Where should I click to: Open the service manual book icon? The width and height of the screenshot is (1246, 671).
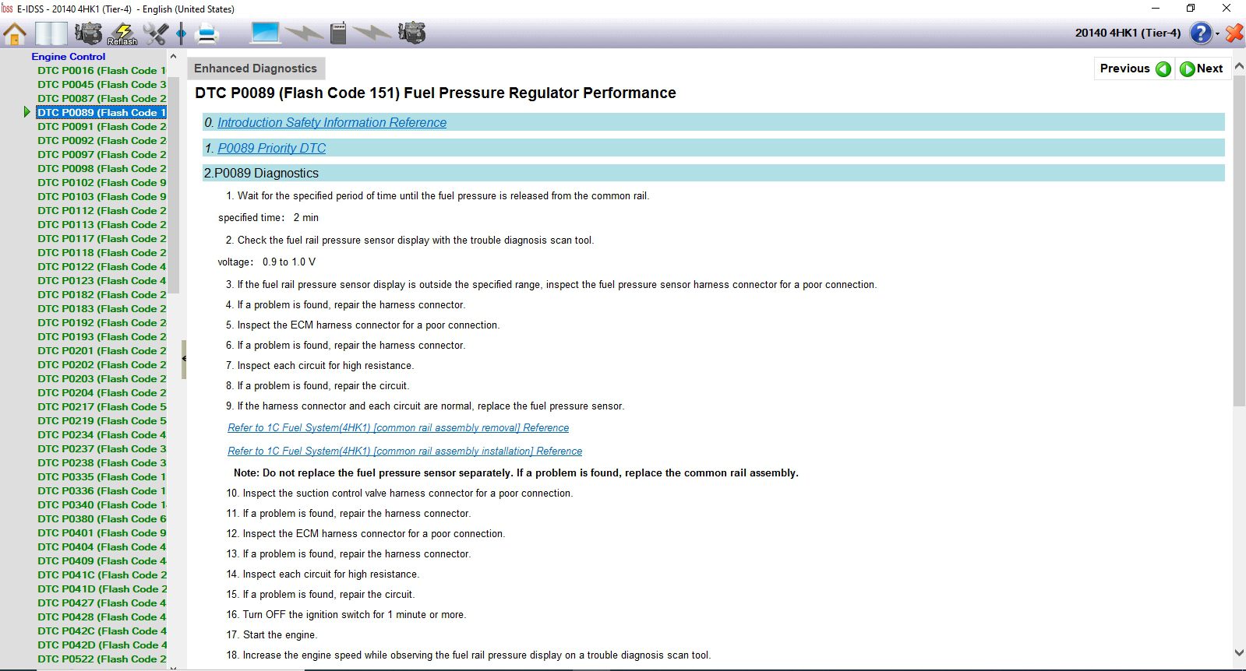(x=51, y=33)
